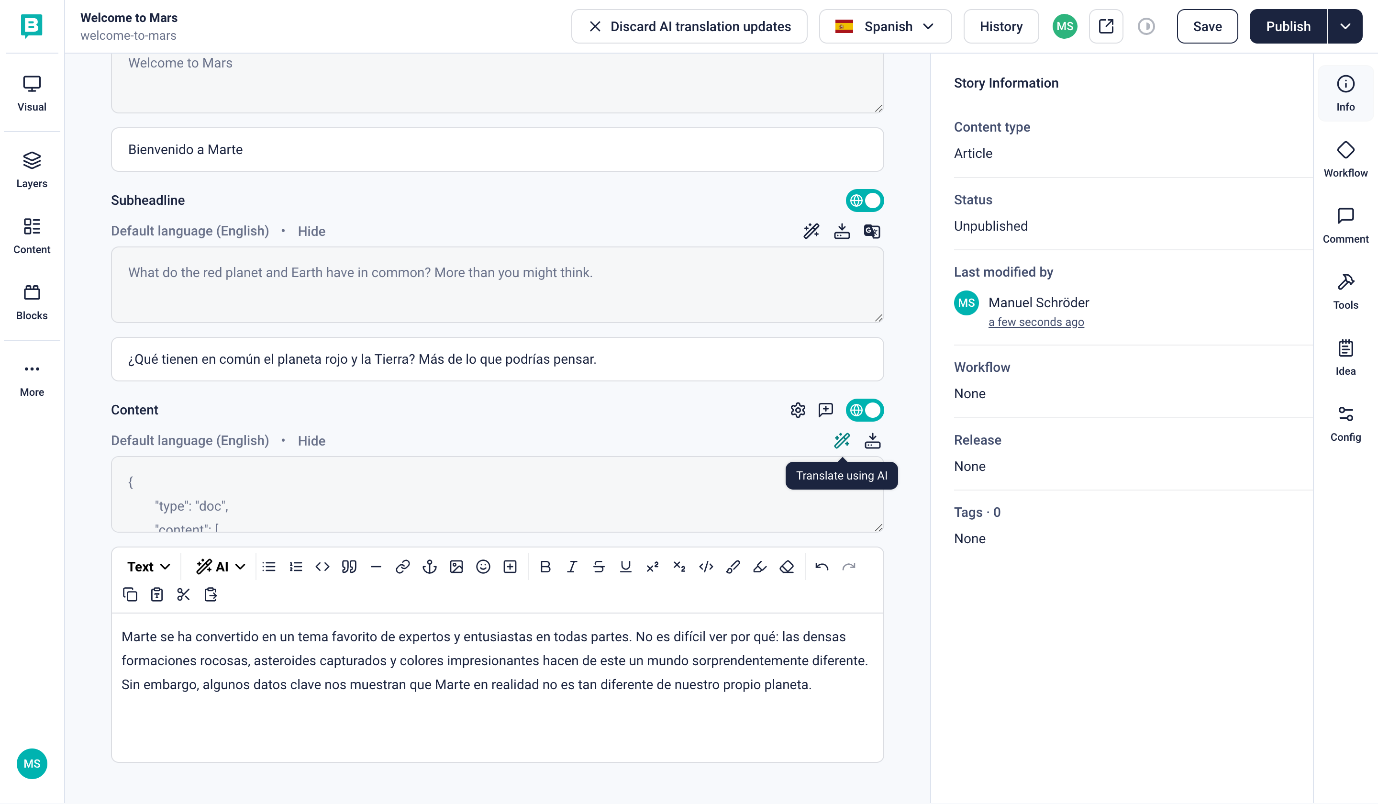This screenshot has height=804, width=1378.
Task: Click the scissors cut icon
Action: (x=183, y=594)
